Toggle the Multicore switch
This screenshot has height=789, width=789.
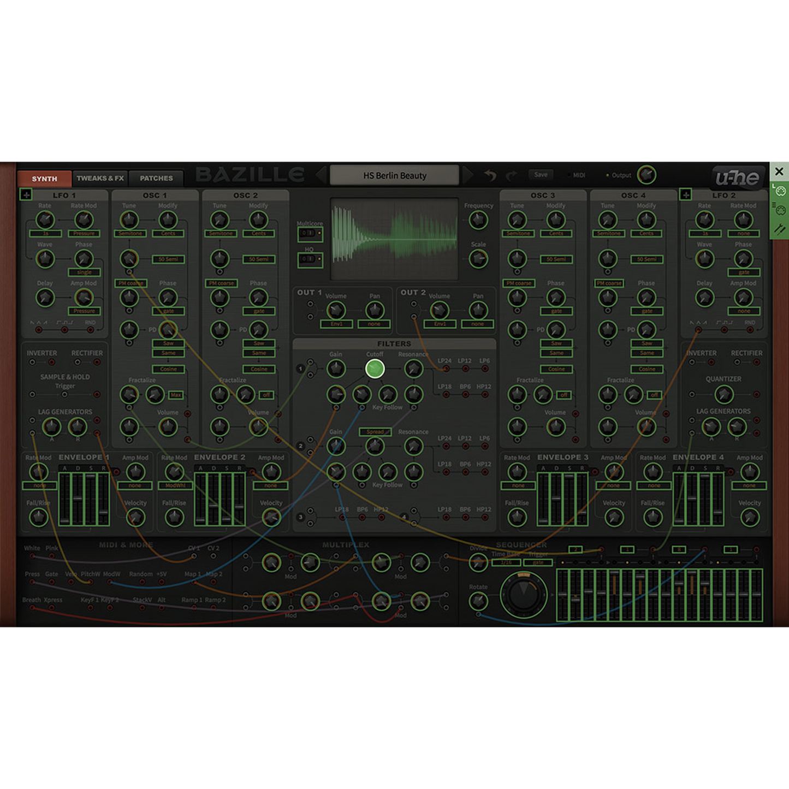(x=309, y=234)
